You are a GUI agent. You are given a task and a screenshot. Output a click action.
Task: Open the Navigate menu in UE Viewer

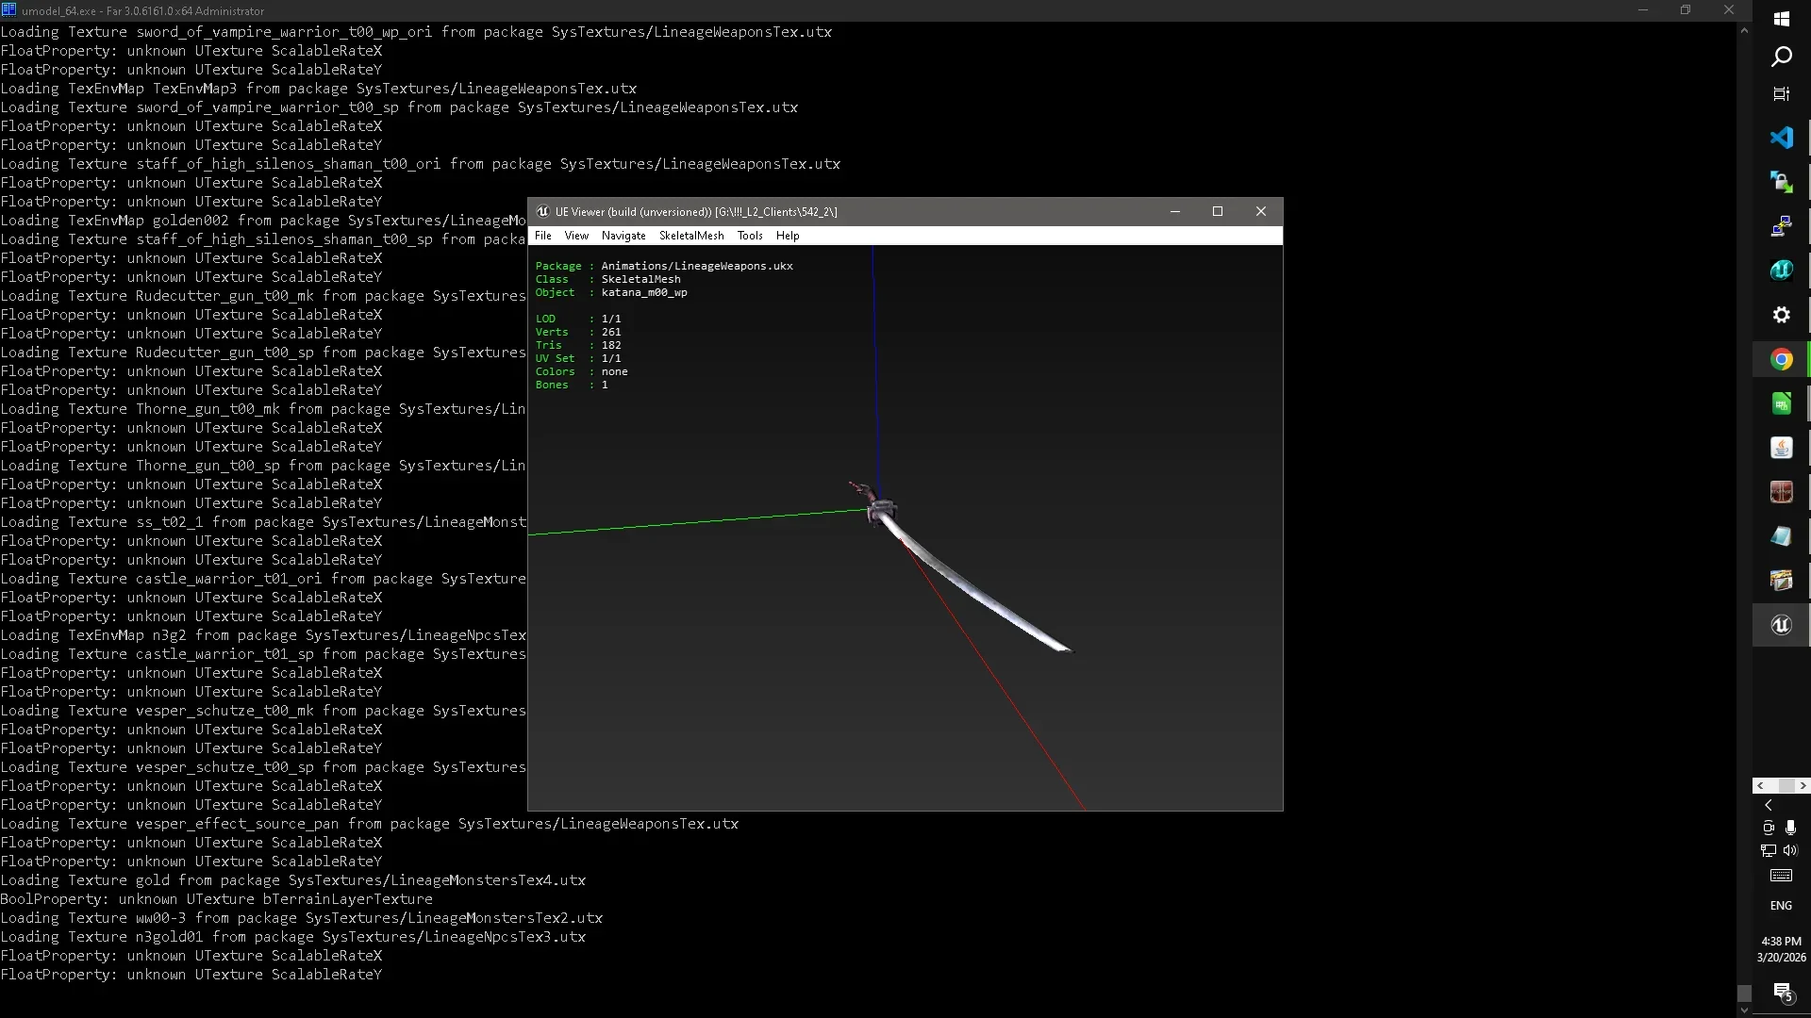[623, 236]
